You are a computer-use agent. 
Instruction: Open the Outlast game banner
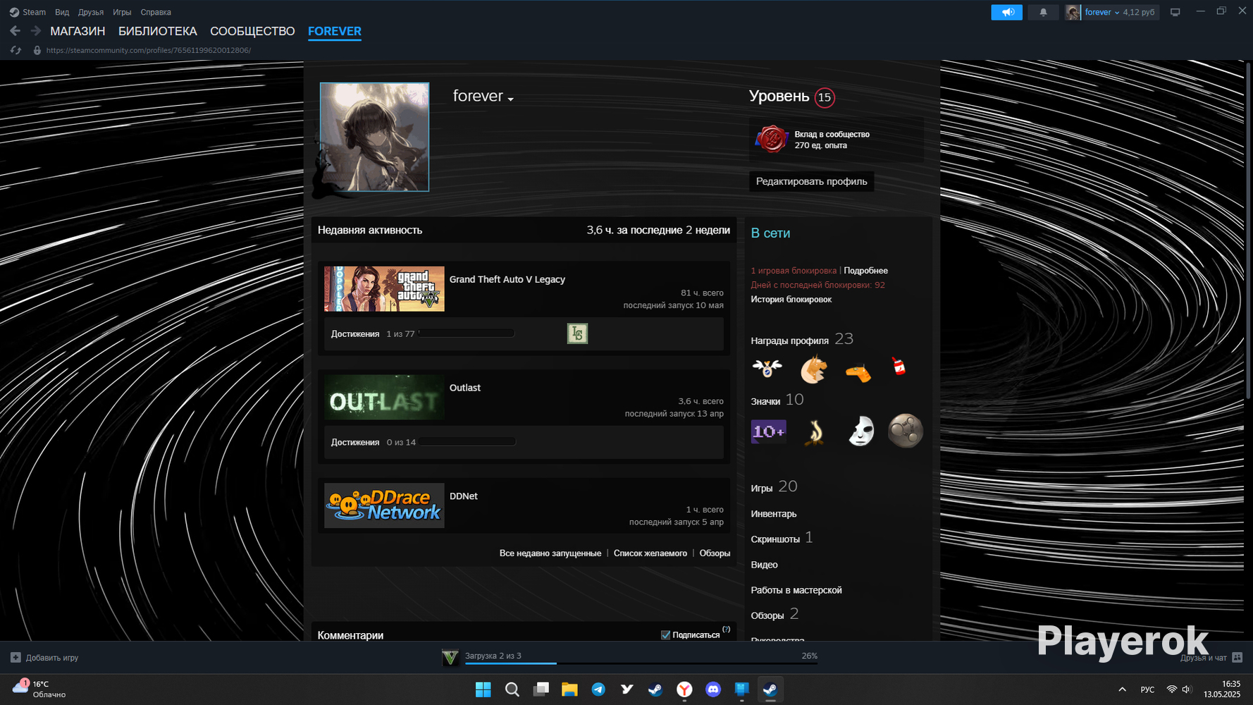click(384, 398)
